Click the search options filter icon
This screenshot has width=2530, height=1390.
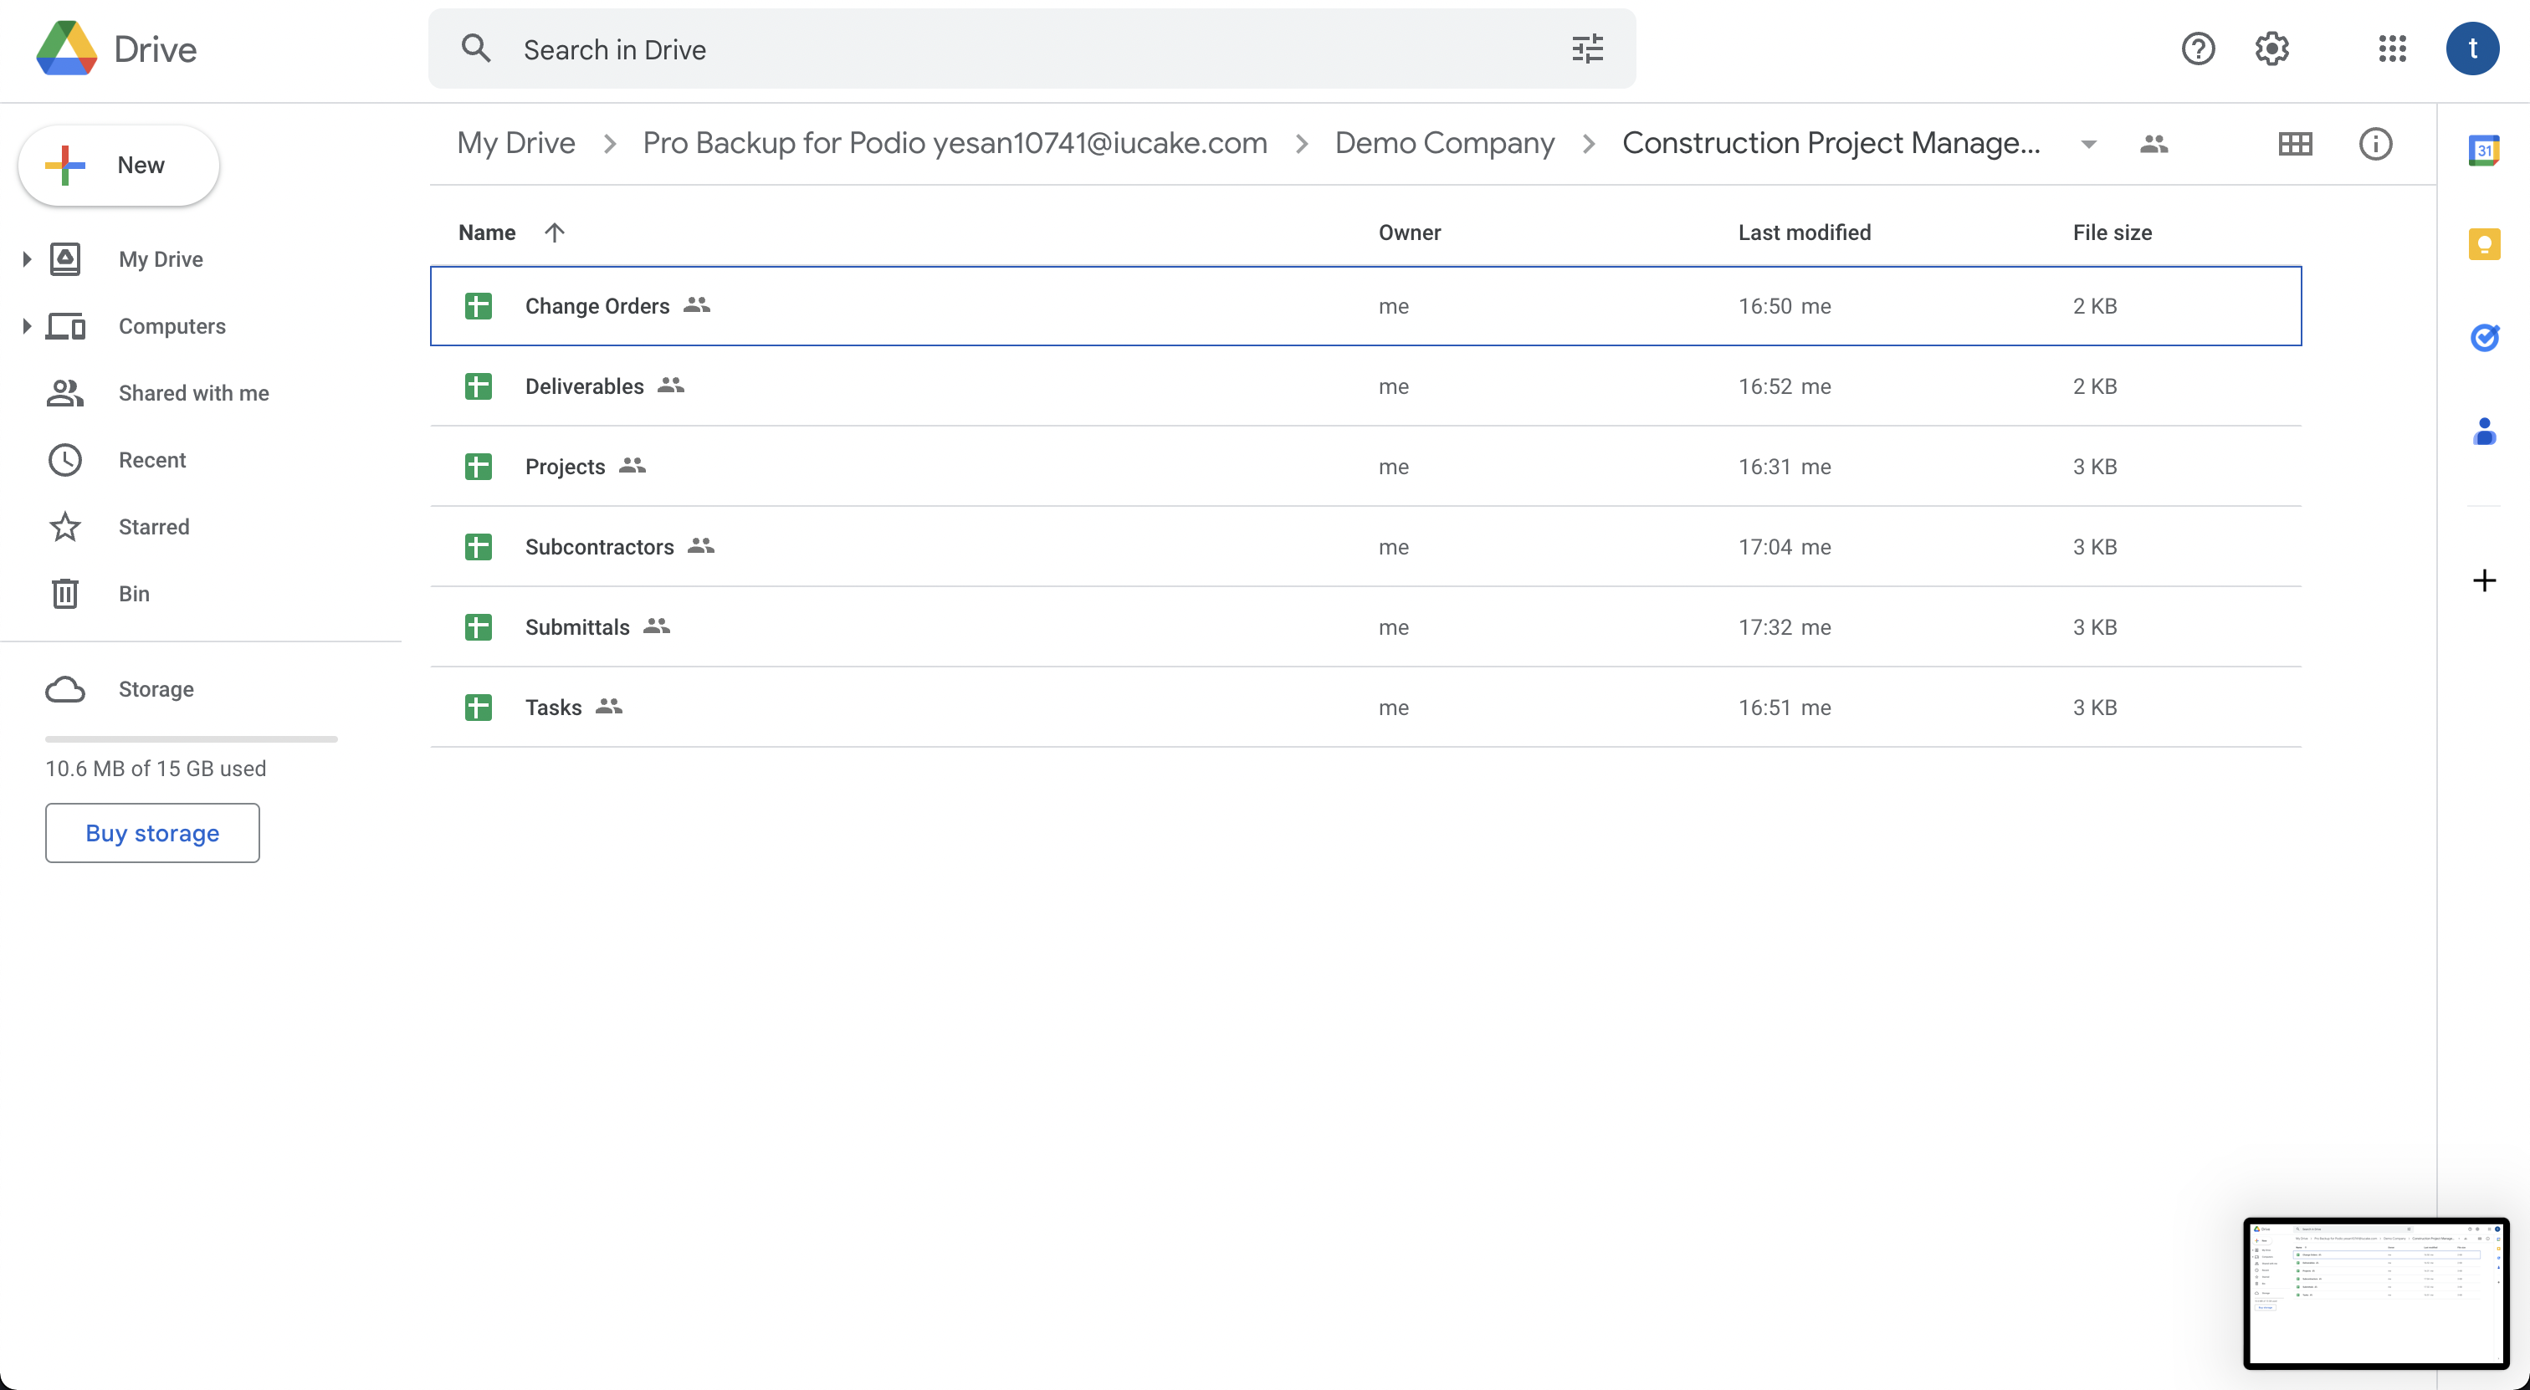[1587, 49]
